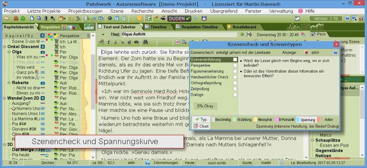Click the green plus icon beside title field

point(242,34)
